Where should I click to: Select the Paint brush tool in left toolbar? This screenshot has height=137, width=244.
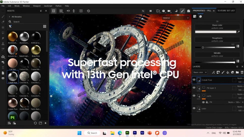click(3, 16)
